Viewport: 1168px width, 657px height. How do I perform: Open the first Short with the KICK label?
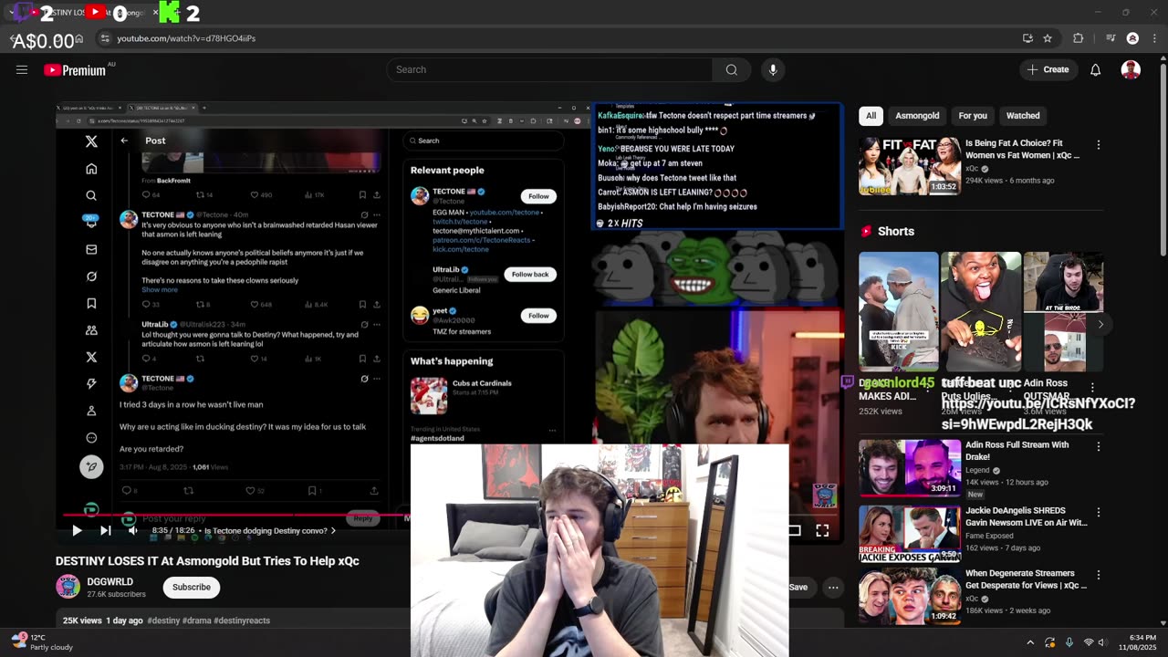(898, 311)
